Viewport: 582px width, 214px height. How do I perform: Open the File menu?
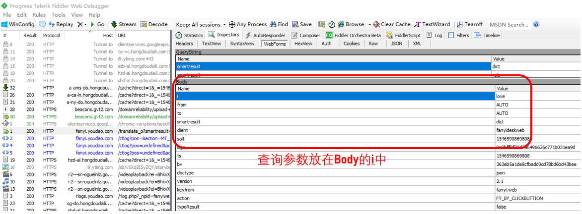7,15
